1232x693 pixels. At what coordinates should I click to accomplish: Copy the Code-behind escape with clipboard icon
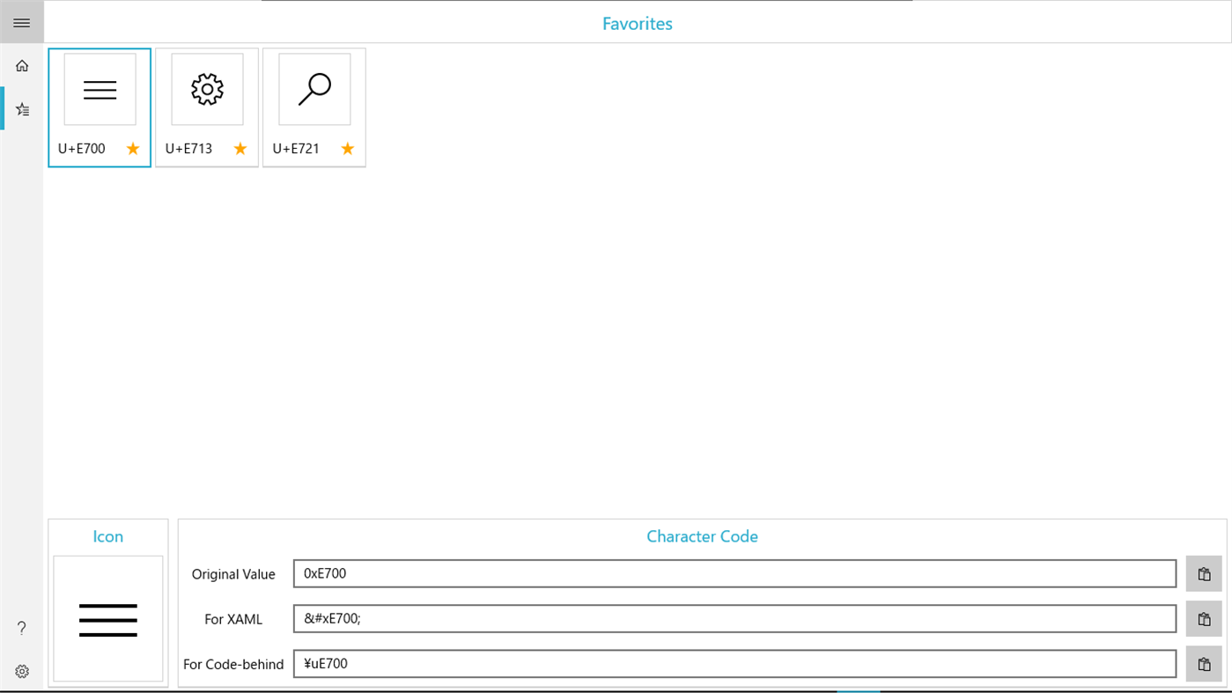pos(1204,663)
